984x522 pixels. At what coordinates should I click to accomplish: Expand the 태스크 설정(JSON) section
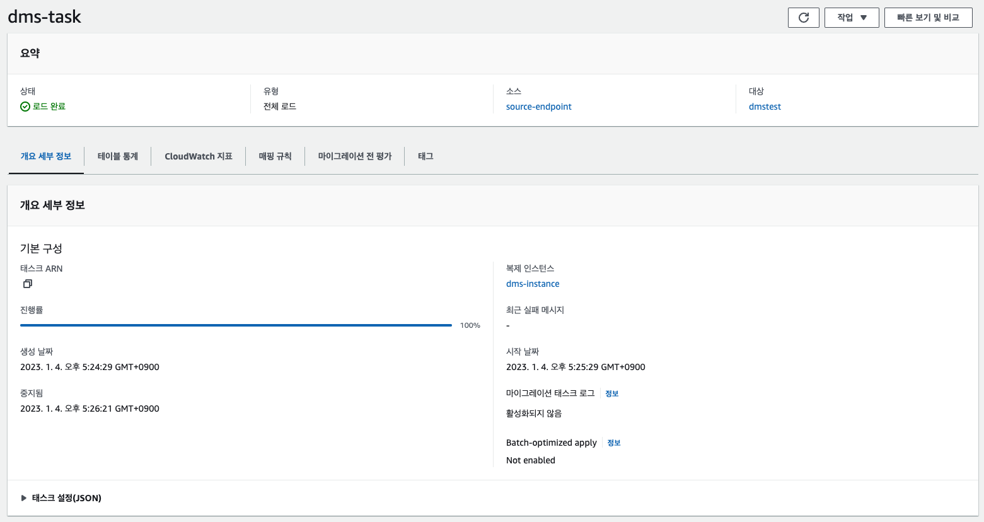(x=61, y=498)
